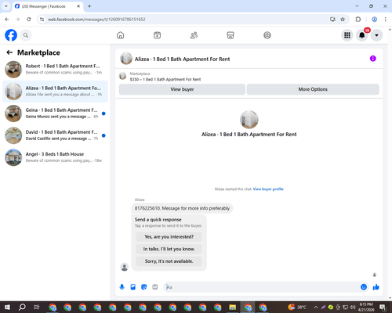The image size is (392, 313).
Task: Expand the account dropdown arrow
Action: point(376,35)
